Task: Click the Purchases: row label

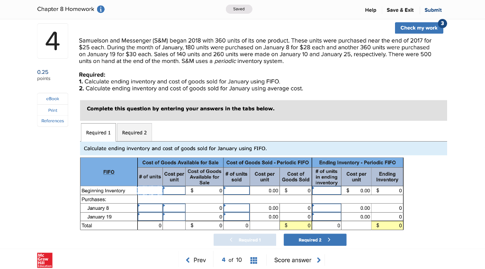Action: 94,199
